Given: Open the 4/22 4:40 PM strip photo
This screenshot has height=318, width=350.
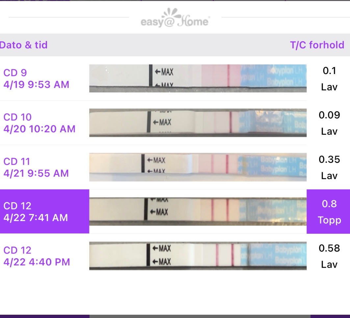Looking at the screenshot, I should [x=198, y=256].
